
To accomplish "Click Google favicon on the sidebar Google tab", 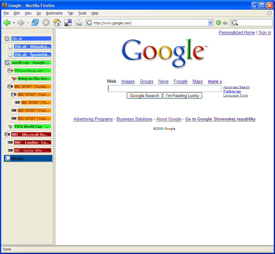I will pyautogui.click(x=8, y=158).
